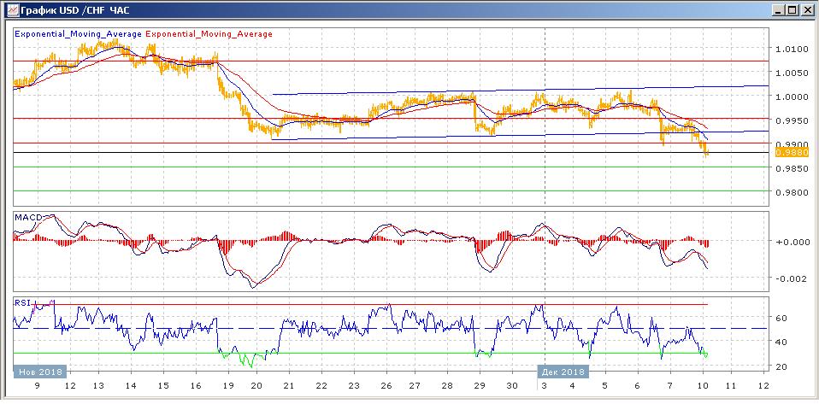Select the blue Exponential_Moving_Average legend label

(78, 34)
